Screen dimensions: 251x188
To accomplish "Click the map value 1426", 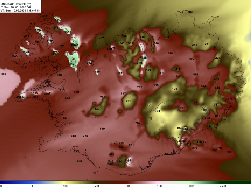I will 184,129.
